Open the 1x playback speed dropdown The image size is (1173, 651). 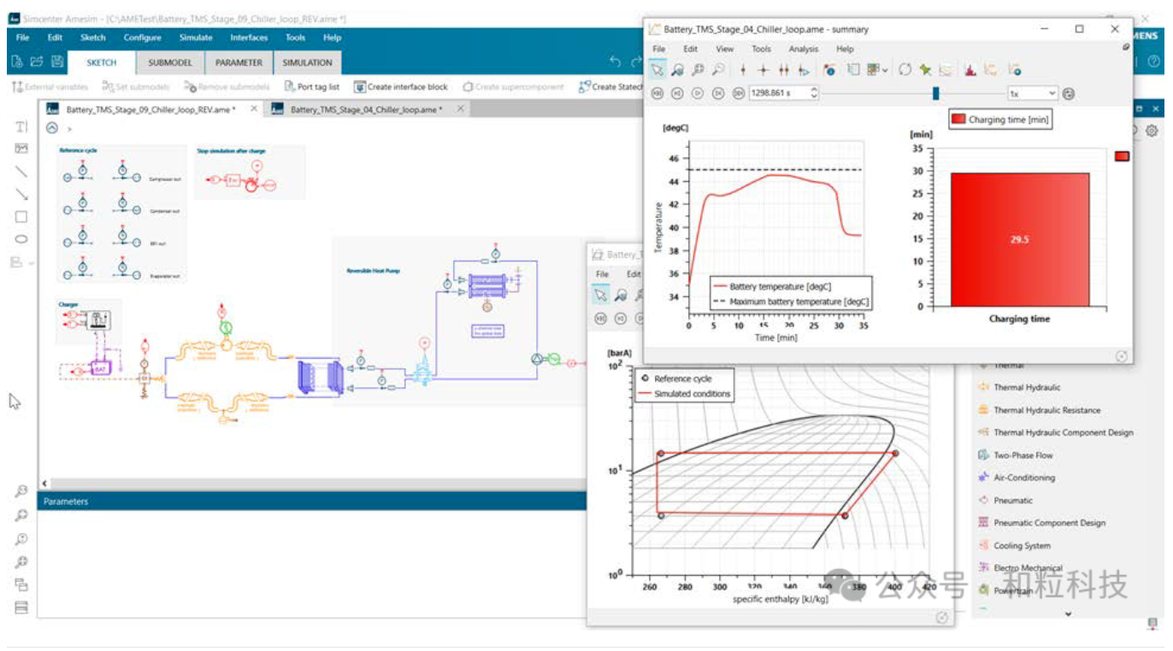tap(1033, 93)
